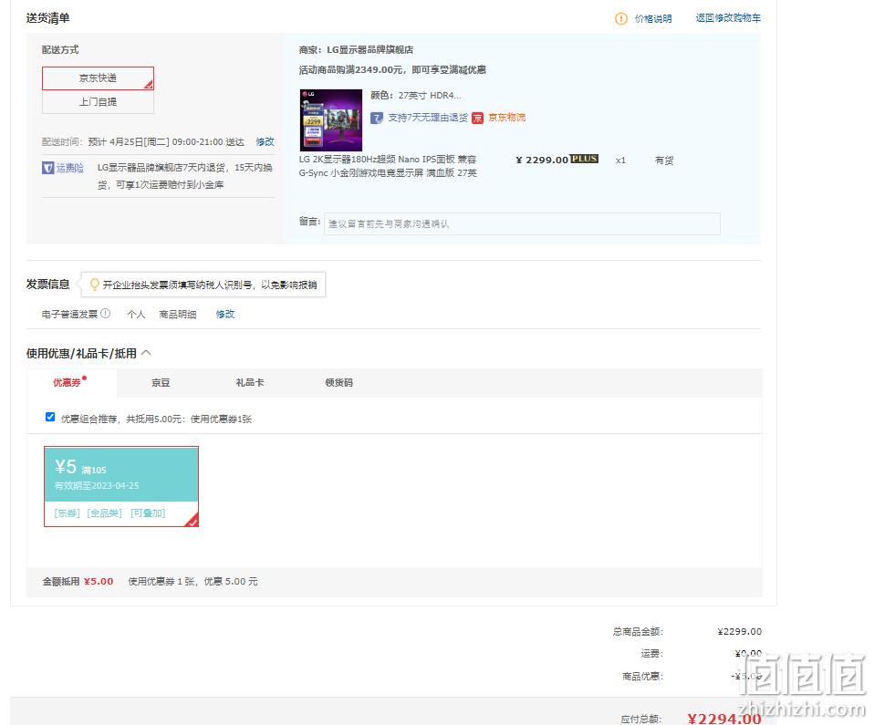Click 支持7天无理由退货 link
This screenshot has height=725, width=874.
(428, 118)
